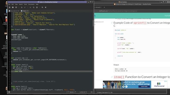Open the Edit menu in the editor
170x95 pixels.
coord(12,4)
